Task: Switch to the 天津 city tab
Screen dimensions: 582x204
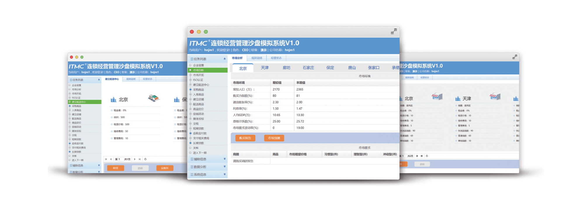Action: 265,68
